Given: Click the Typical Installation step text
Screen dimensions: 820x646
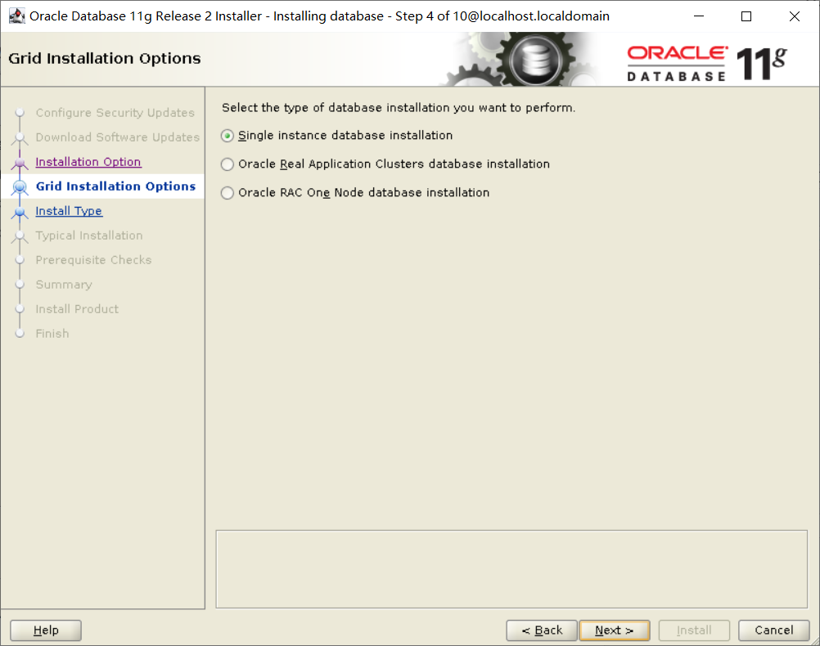Looking at the screenshot, I should (89, 236).
